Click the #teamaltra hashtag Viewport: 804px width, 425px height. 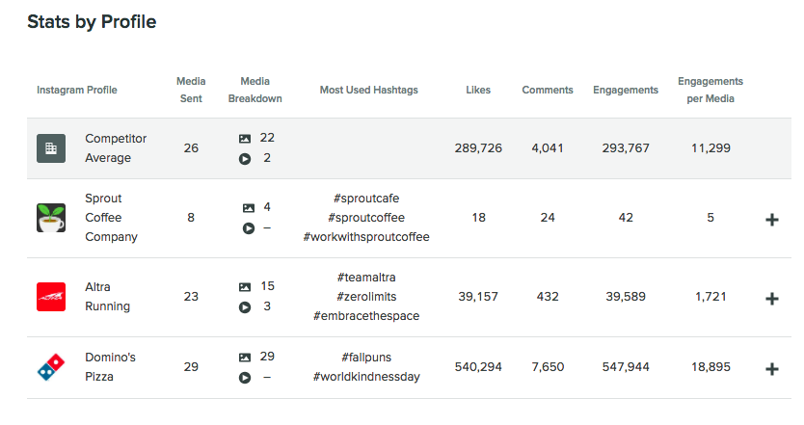coord(366,278)
